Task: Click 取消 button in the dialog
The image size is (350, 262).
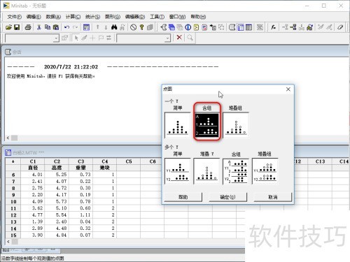Action: (x=273, y=197)
